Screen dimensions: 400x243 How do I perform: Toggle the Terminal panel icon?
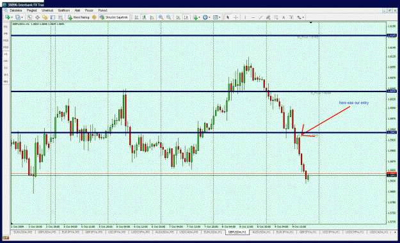[x=53, y=17]
